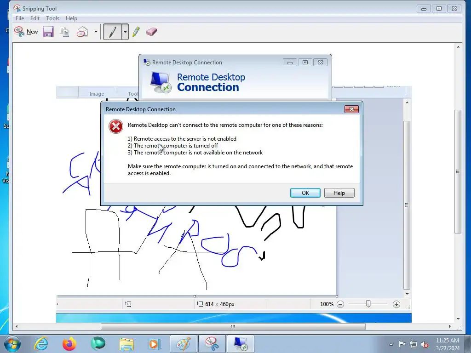Screen dimensions: 471x353
Task: Click the red error icon in dialog
Action: point(116,126)
